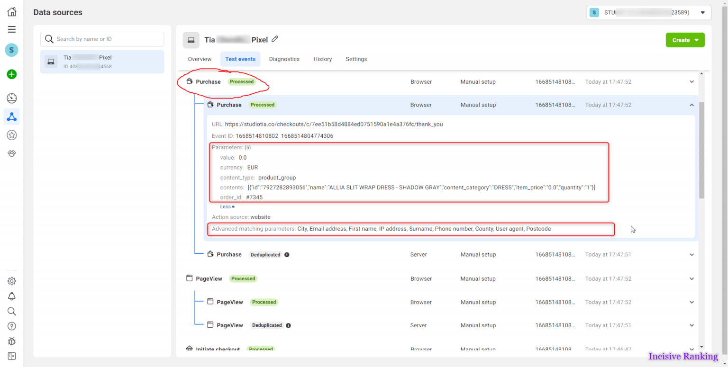Click the Event ID value 1668514810802_1668514804774306
728x367 pixels.
click(x=284, y=136)
